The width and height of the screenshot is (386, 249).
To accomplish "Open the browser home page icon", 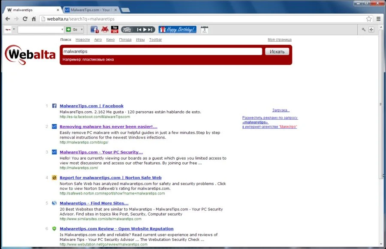I will coord(34,19).
